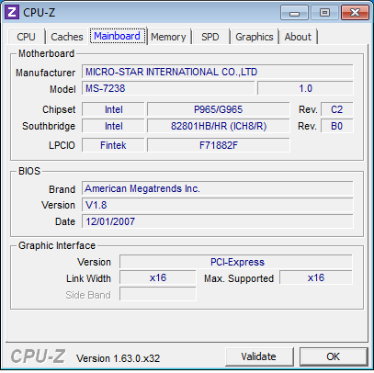The image size is (374, 373).
Task: Click the PCI-Express graphic interface version field
Action: pos(236,262)
